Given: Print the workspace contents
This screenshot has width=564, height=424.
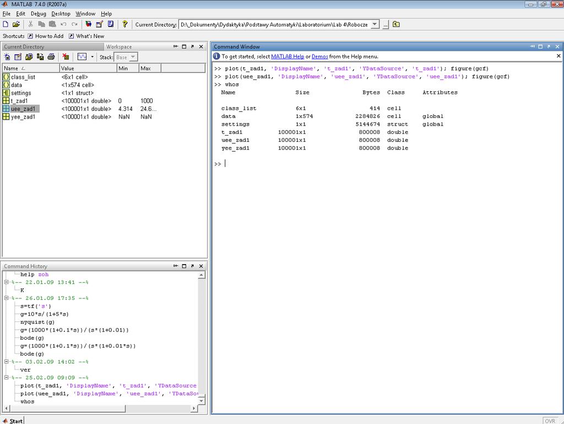Looking at the screenshot, I should [x=51, y=57].
